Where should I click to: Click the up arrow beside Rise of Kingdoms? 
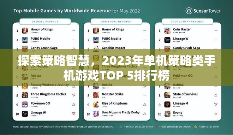point(145,104)
